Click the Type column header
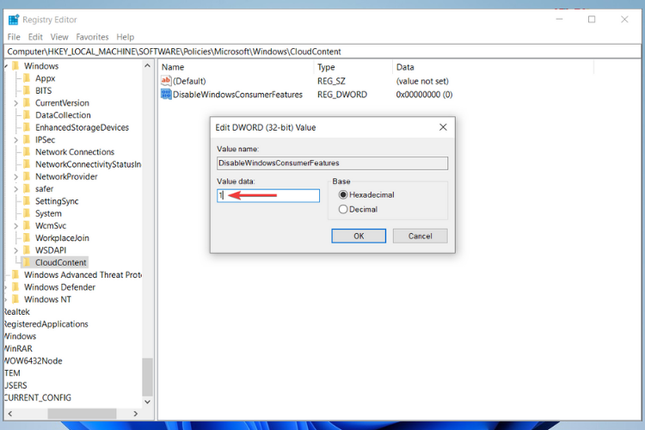This screenshot has height=430, width=645. coord(353,67)
